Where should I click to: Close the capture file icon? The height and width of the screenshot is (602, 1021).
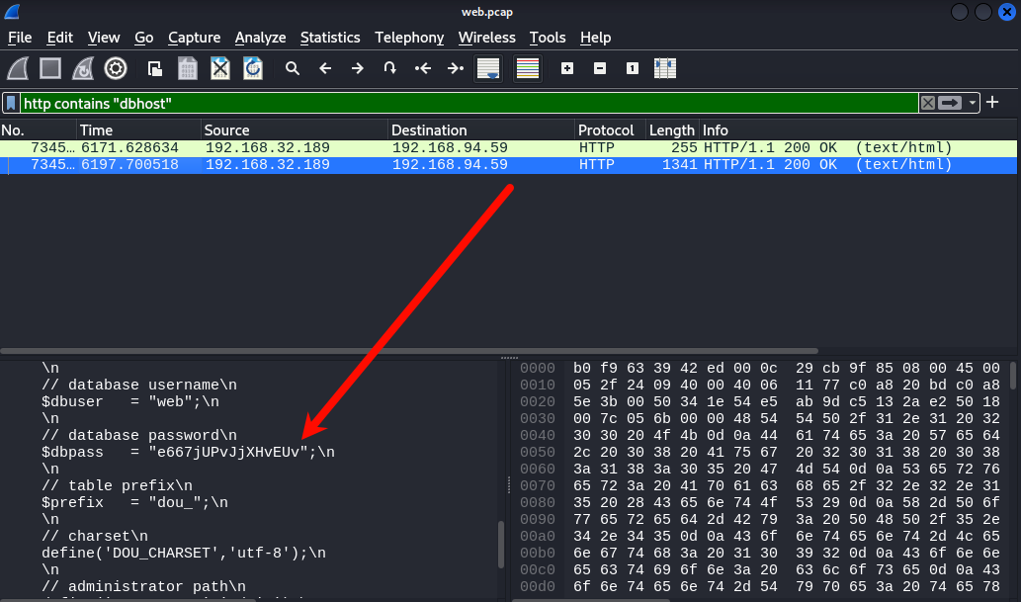click(x=220, y=68)
